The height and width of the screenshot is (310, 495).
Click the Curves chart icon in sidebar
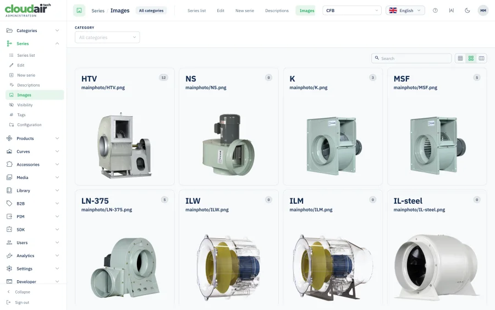9,151
